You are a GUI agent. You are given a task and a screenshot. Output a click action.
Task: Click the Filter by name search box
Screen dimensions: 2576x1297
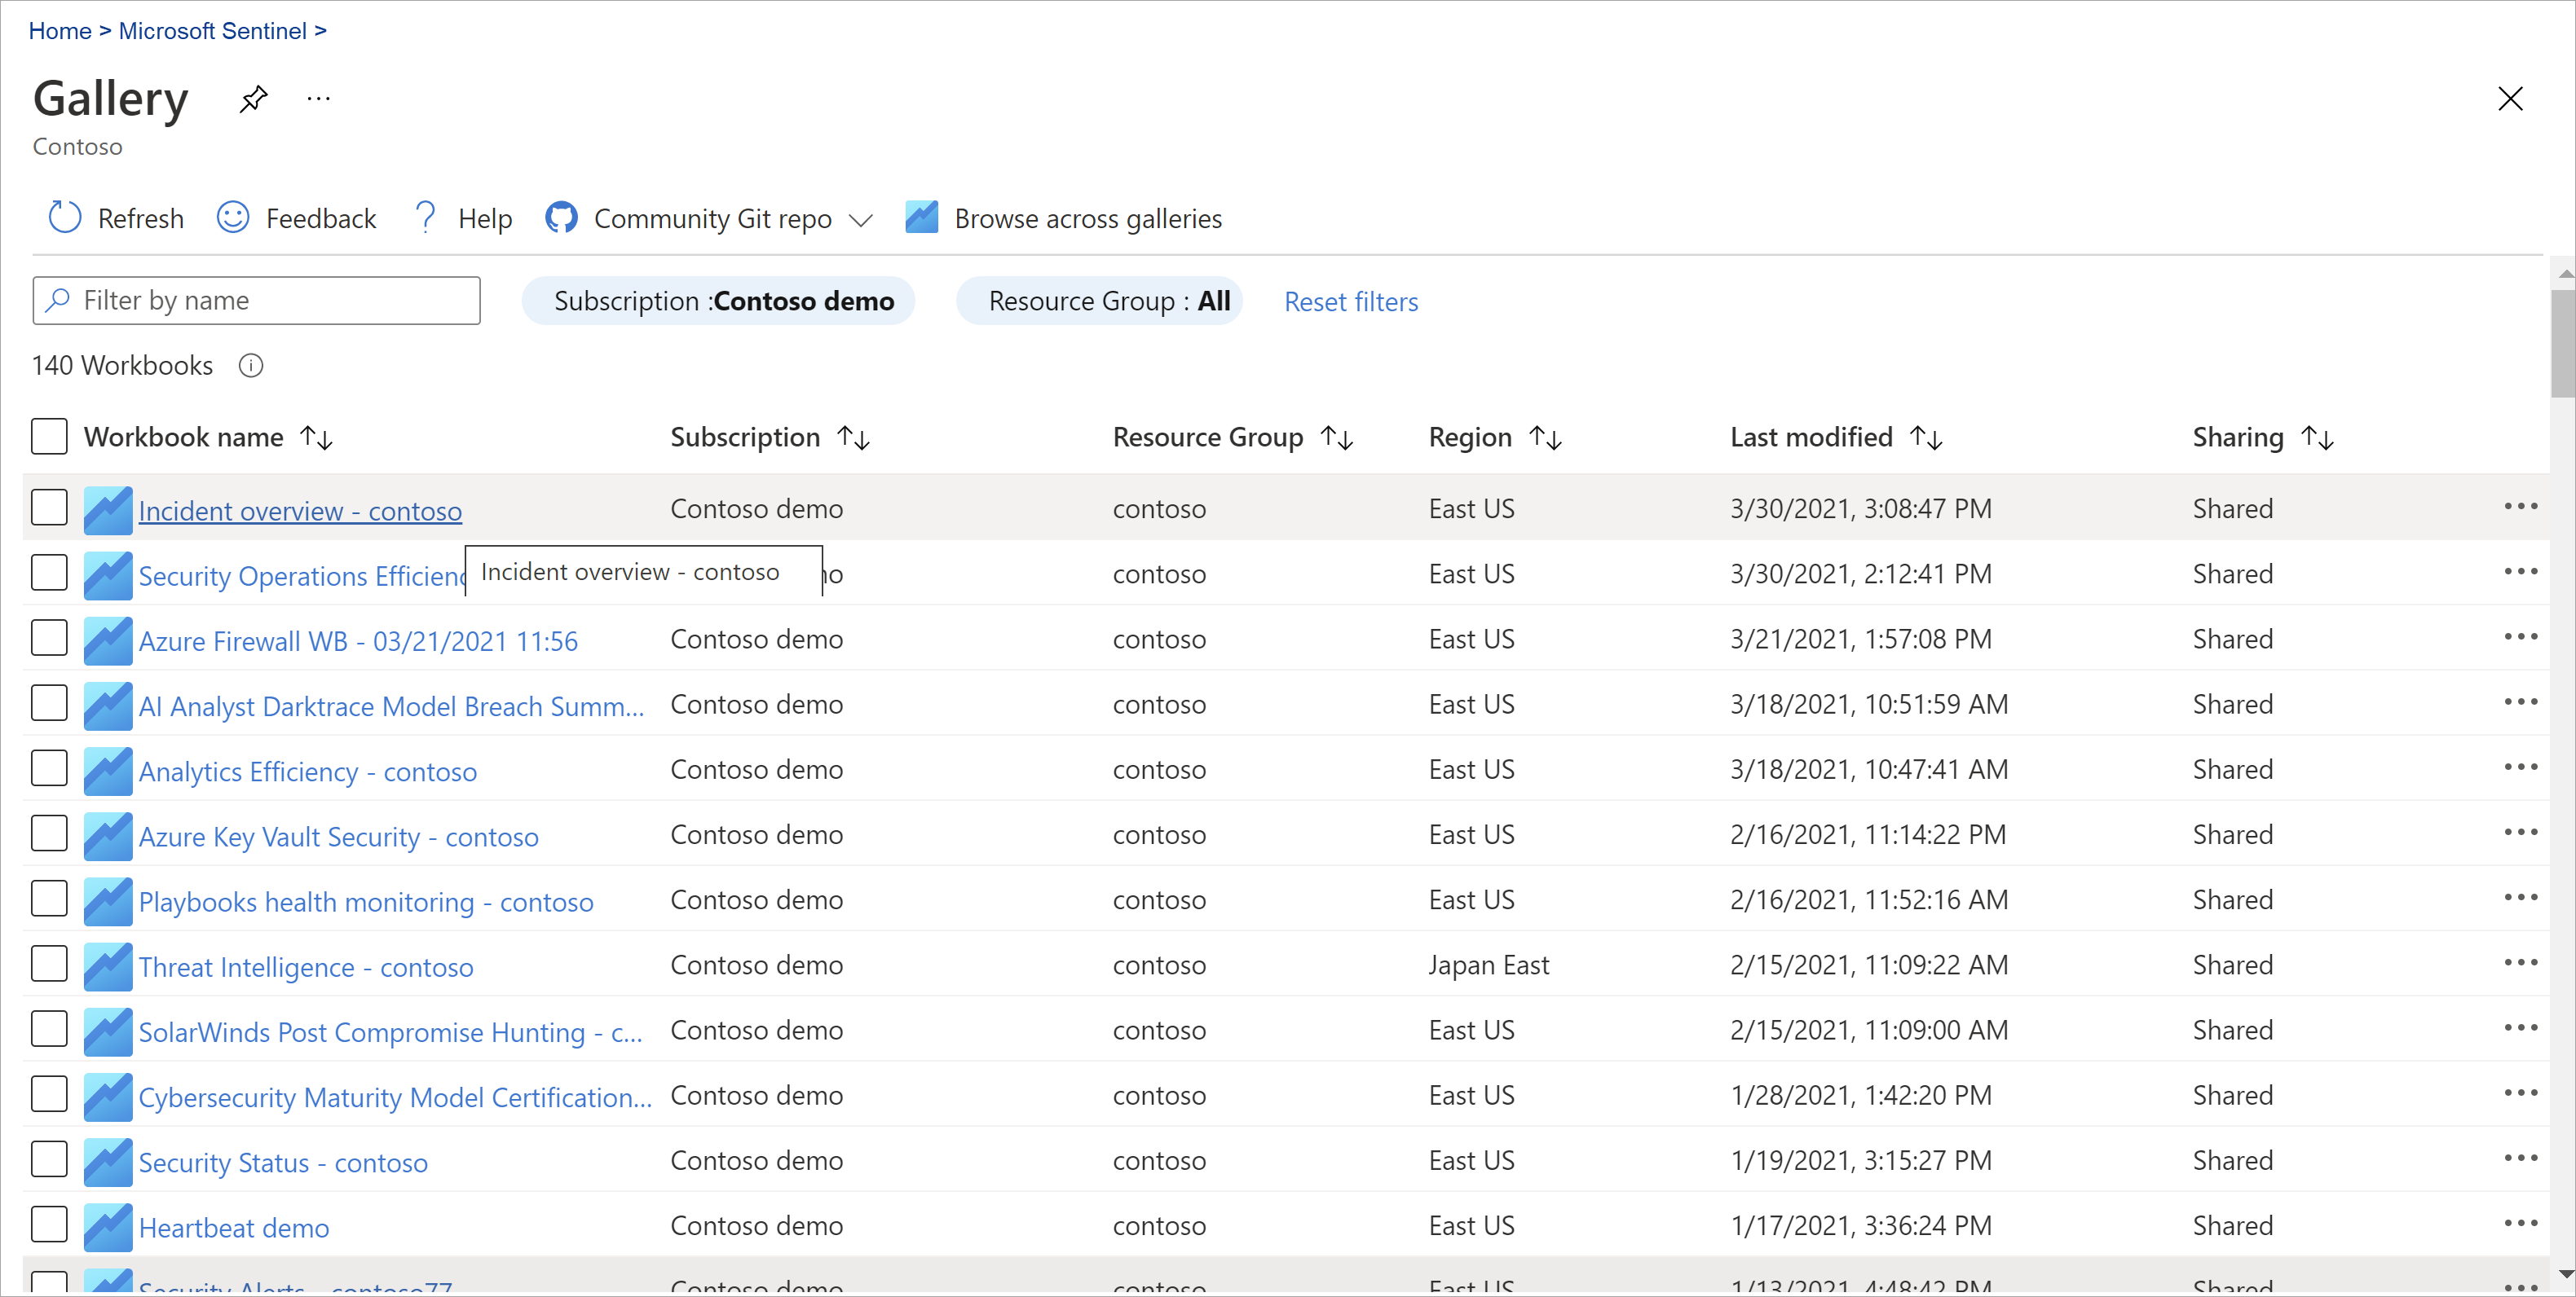click(x=257, y=301)
